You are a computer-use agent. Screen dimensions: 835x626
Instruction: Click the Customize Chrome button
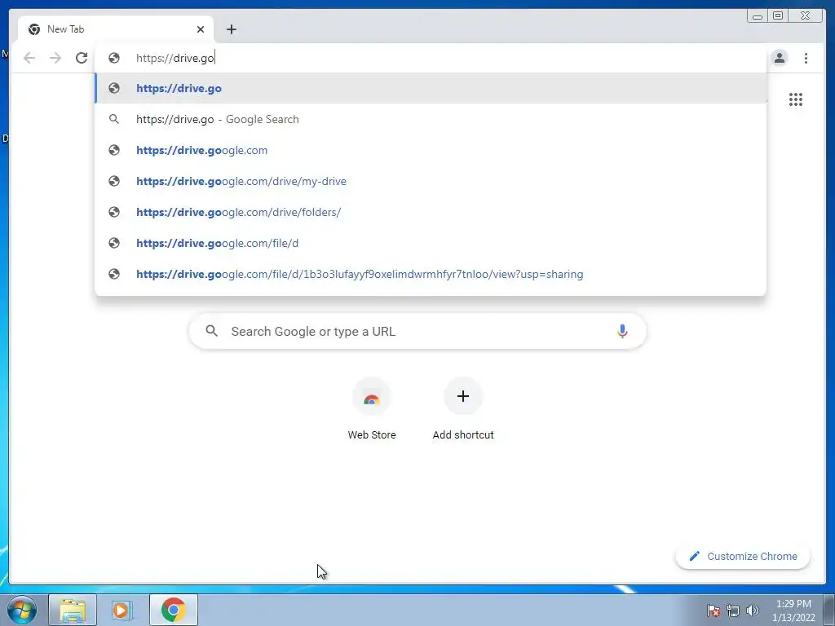coord(743,556)
